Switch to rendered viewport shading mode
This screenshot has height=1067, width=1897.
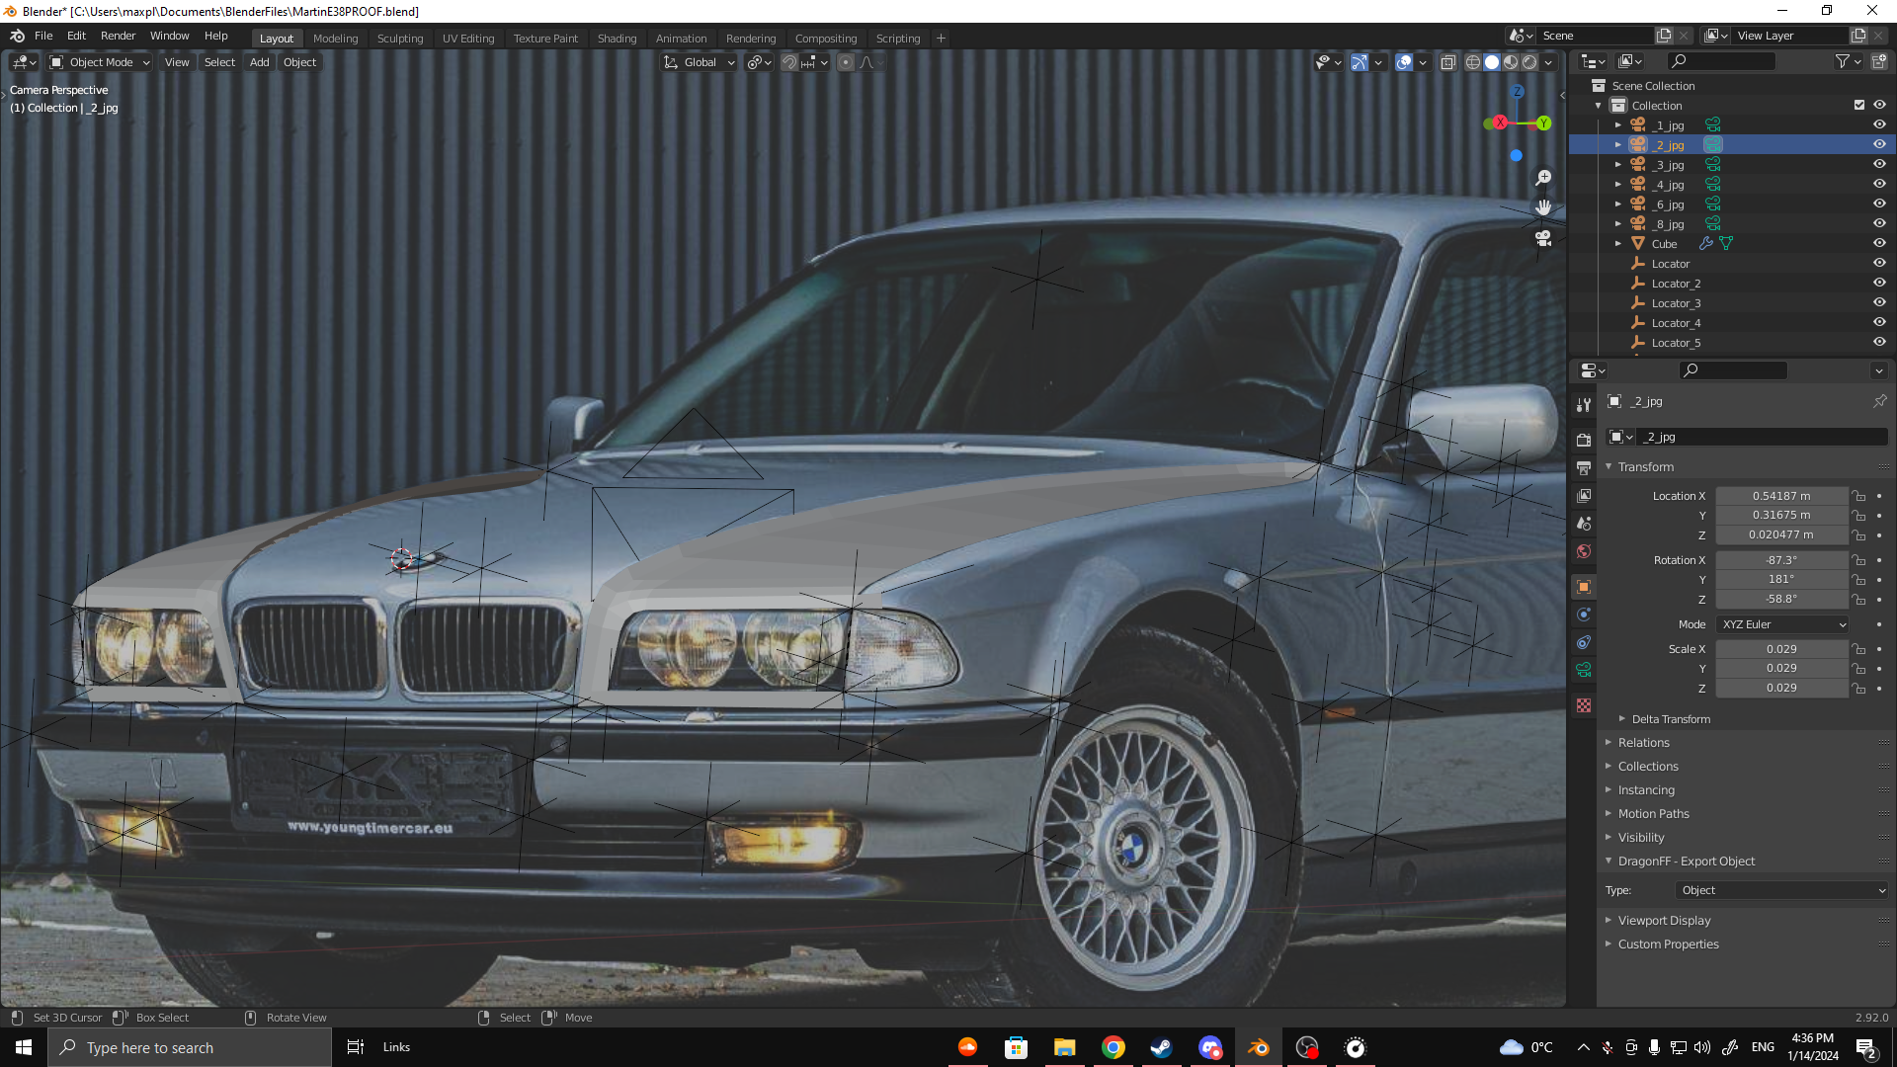click(x=1529, y=62)
